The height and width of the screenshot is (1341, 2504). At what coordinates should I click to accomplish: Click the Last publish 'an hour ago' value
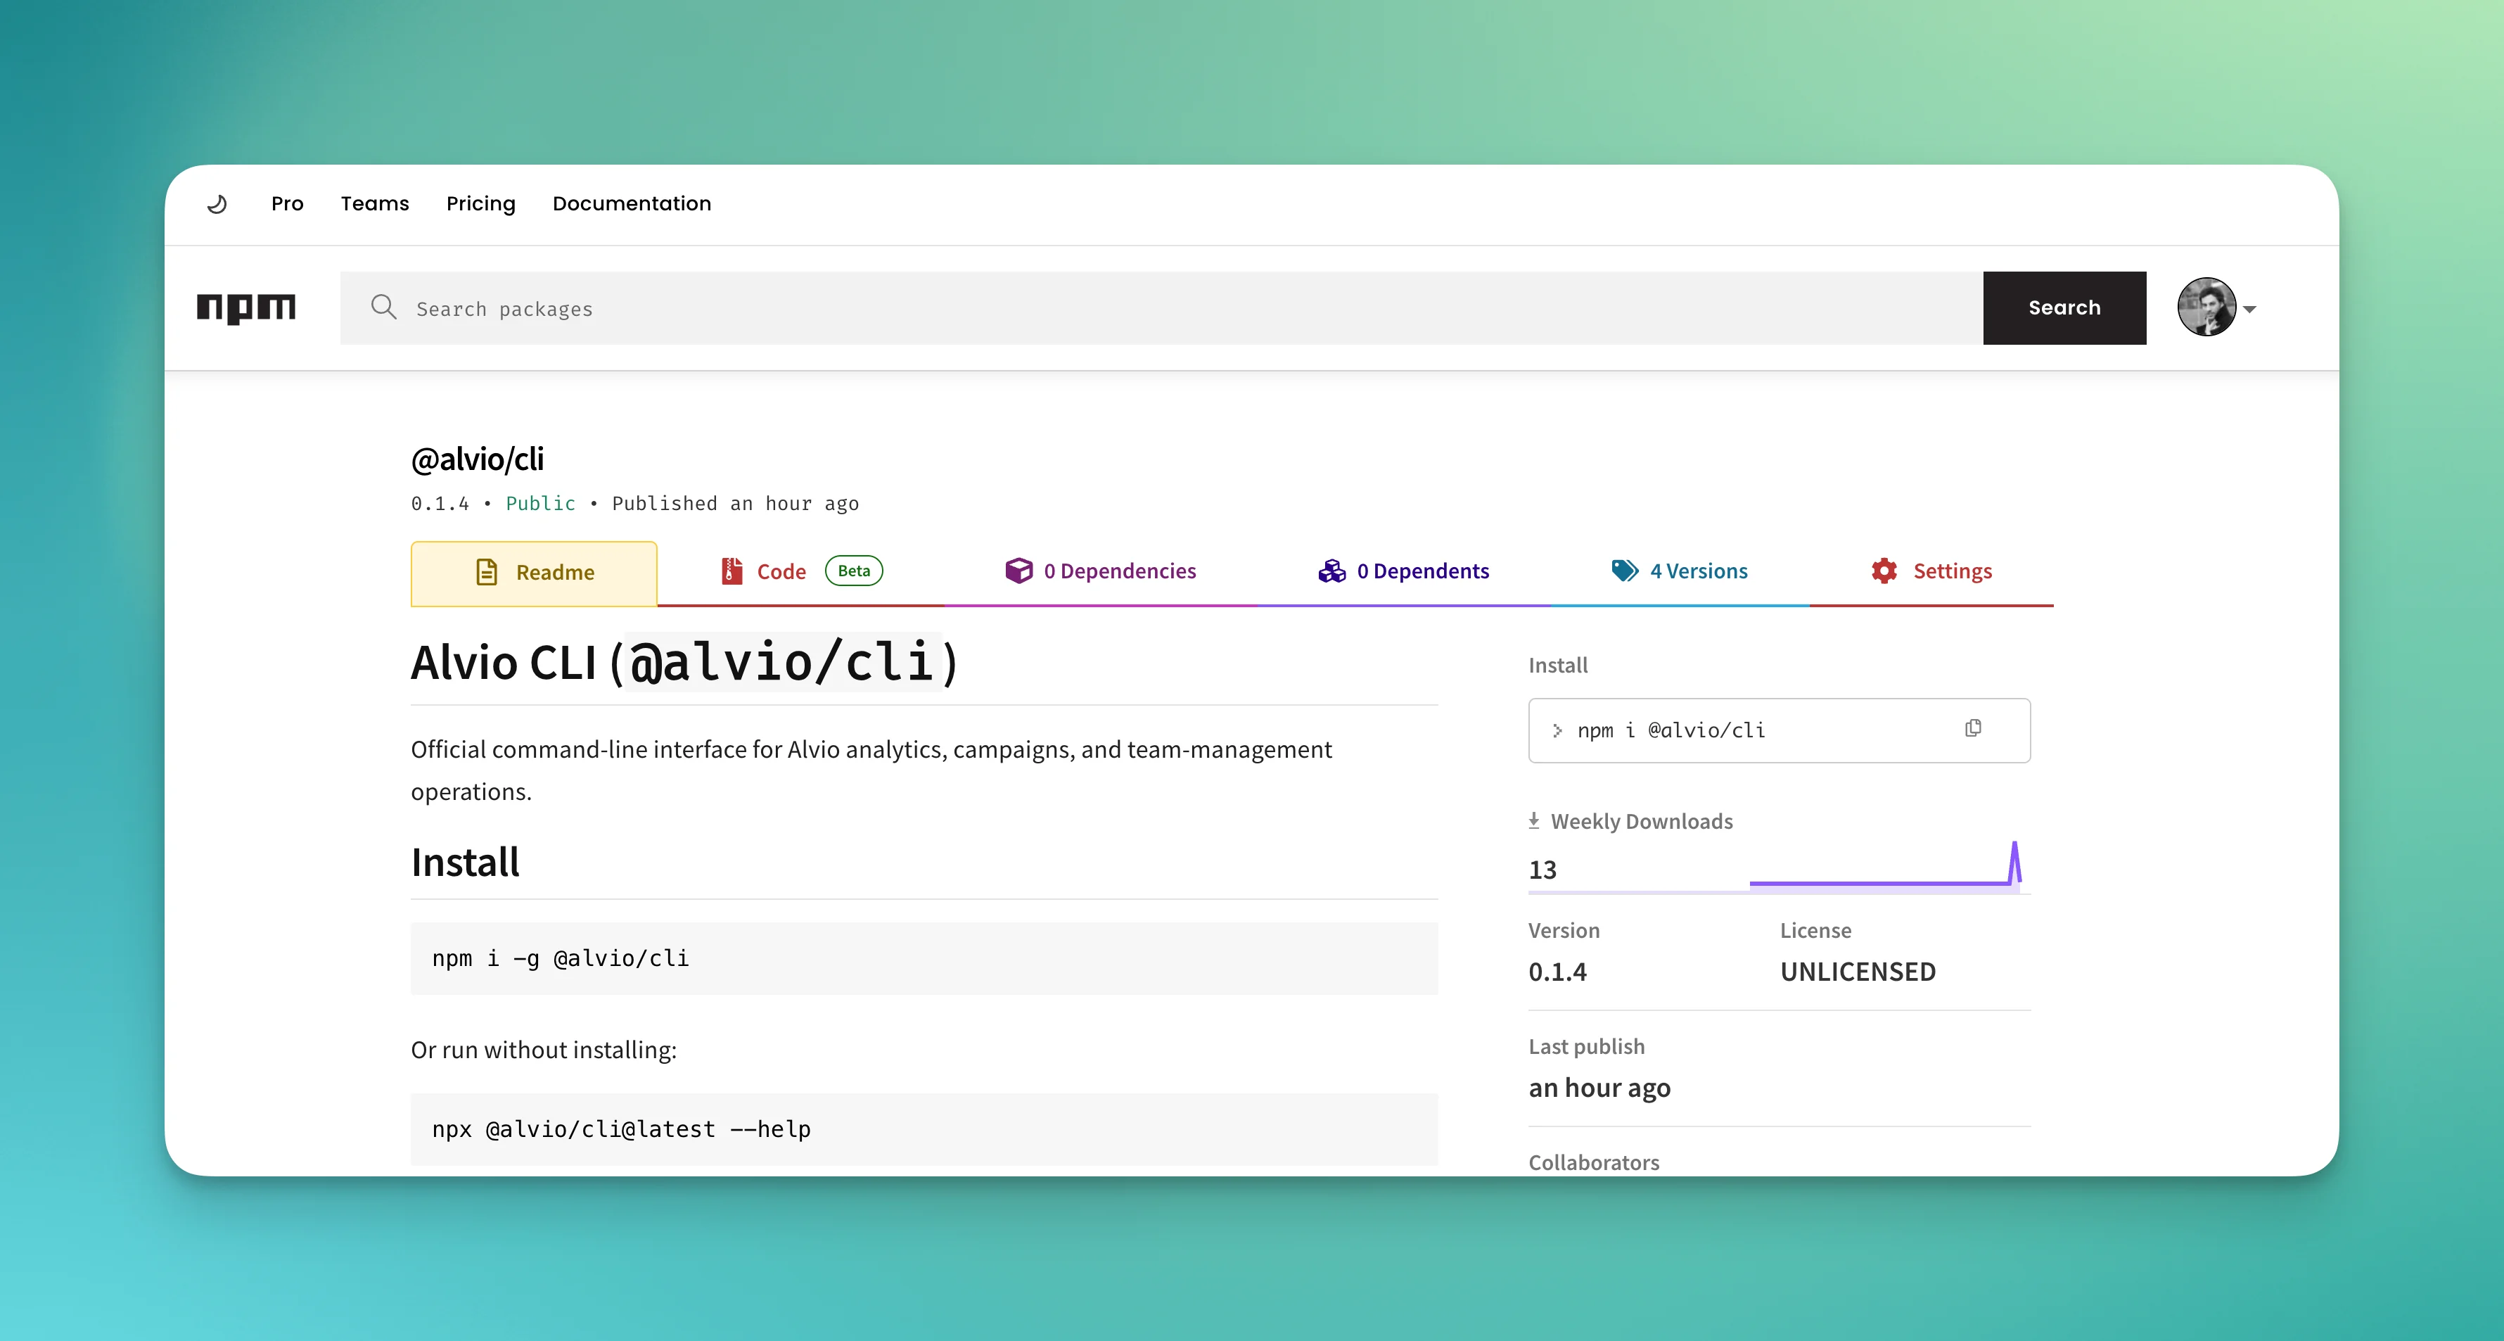click(1599, 1087)
